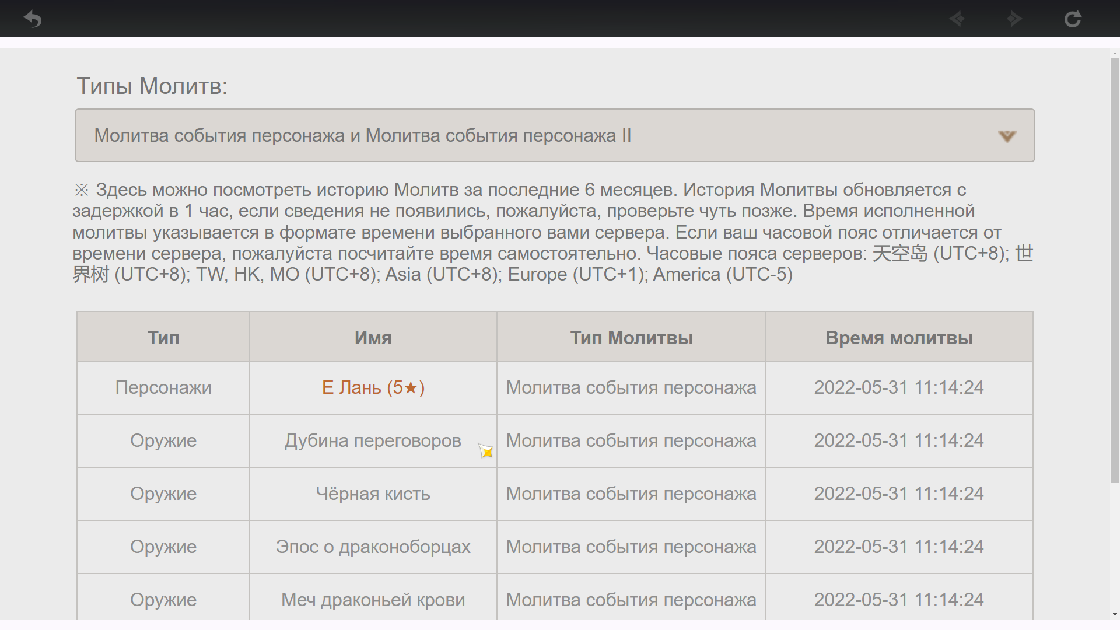Viewport: 1120px width, 630px height.
Task: Go to the next page with right diamond arrow
Action: (x=1014, y=19)
